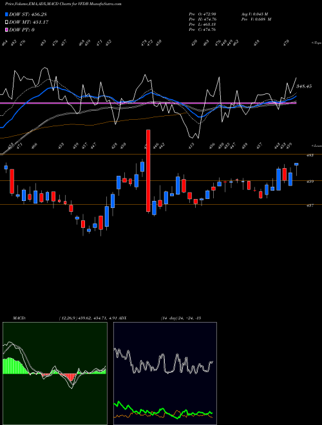Click the 'Tops' label at right edge

(316, 43)
